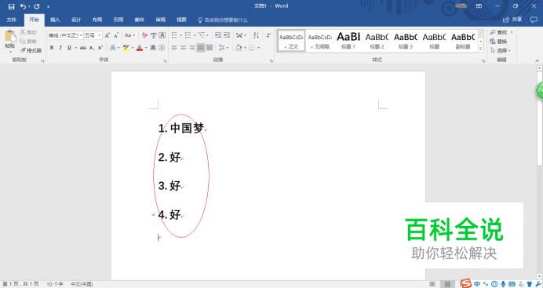
Task: Apply character border icon
Action: 162,35
